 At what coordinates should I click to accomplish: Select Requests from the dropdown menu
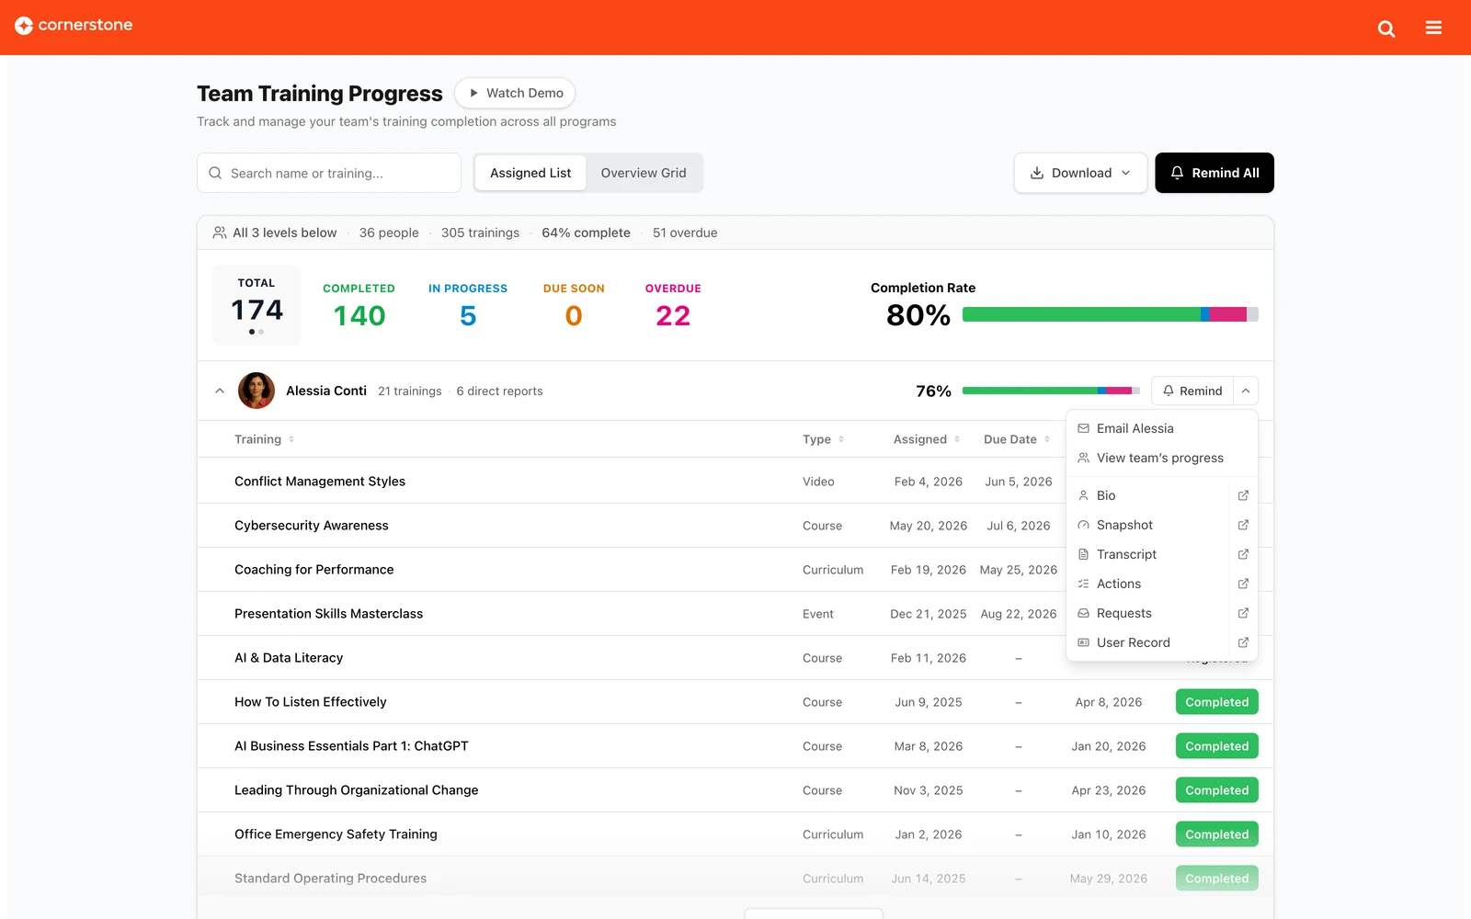pos(1149,613)
